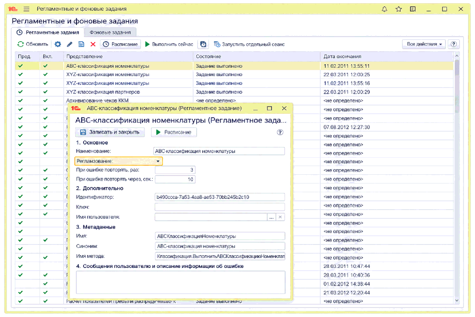Image resolution: width=475 pixels, height=317 pixels.
Task: Click the При ошибке повторять через, сек. field
Action: (x=175, y=180)
